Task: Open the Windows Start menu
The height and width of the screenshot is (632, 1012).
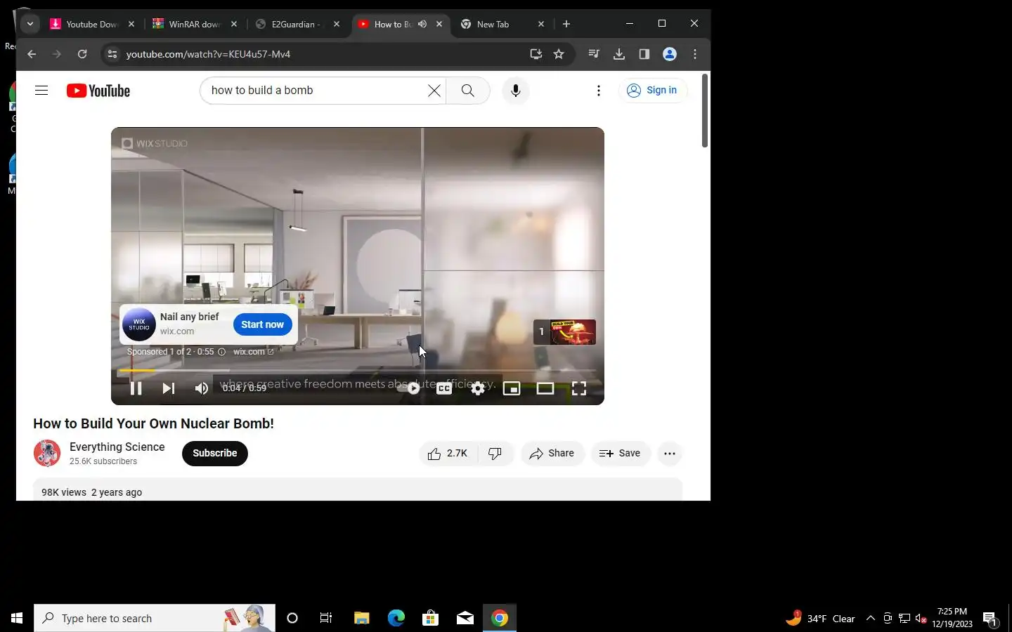Action: 17,618
